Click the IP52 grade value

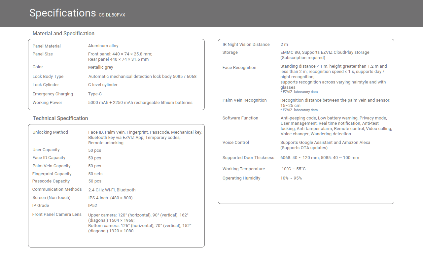92,205
